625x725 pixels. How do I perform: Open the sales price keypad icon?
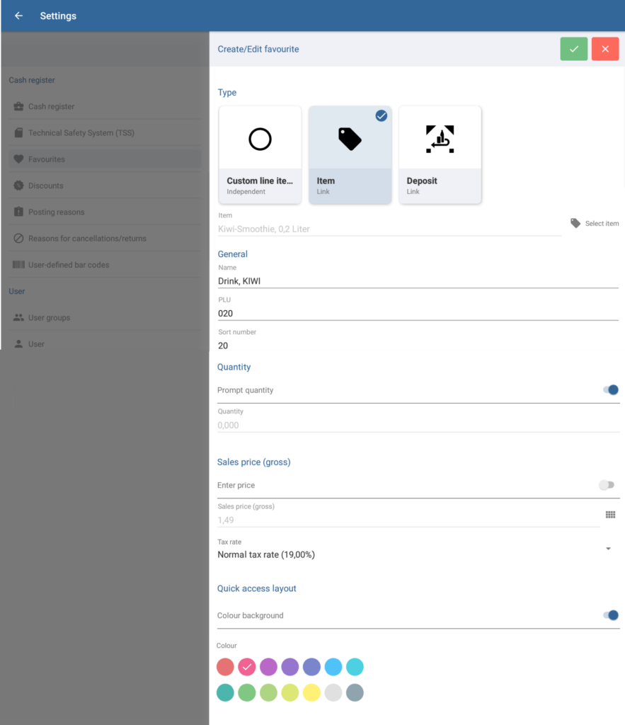610,515
